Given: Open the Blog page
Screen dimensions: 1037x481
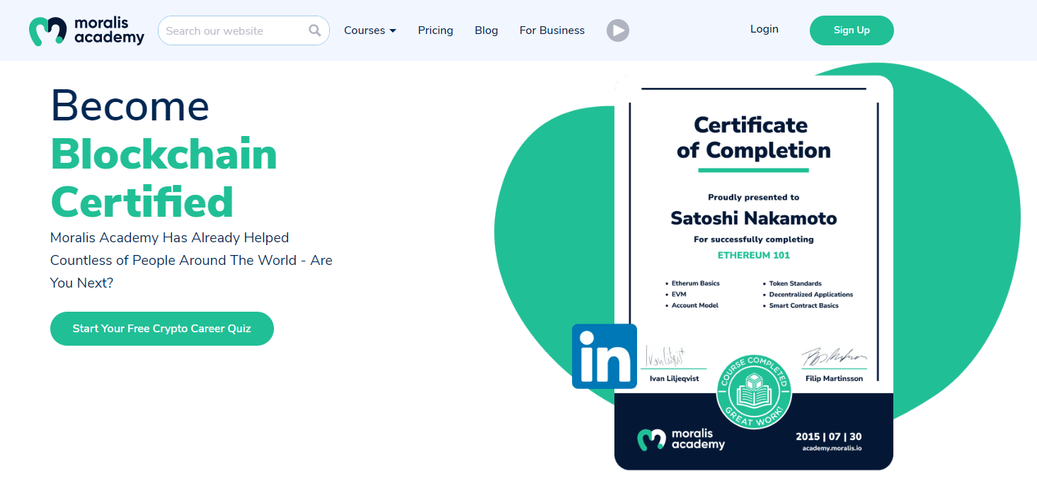Looking at the screenshot, I should tap(486, 30).
